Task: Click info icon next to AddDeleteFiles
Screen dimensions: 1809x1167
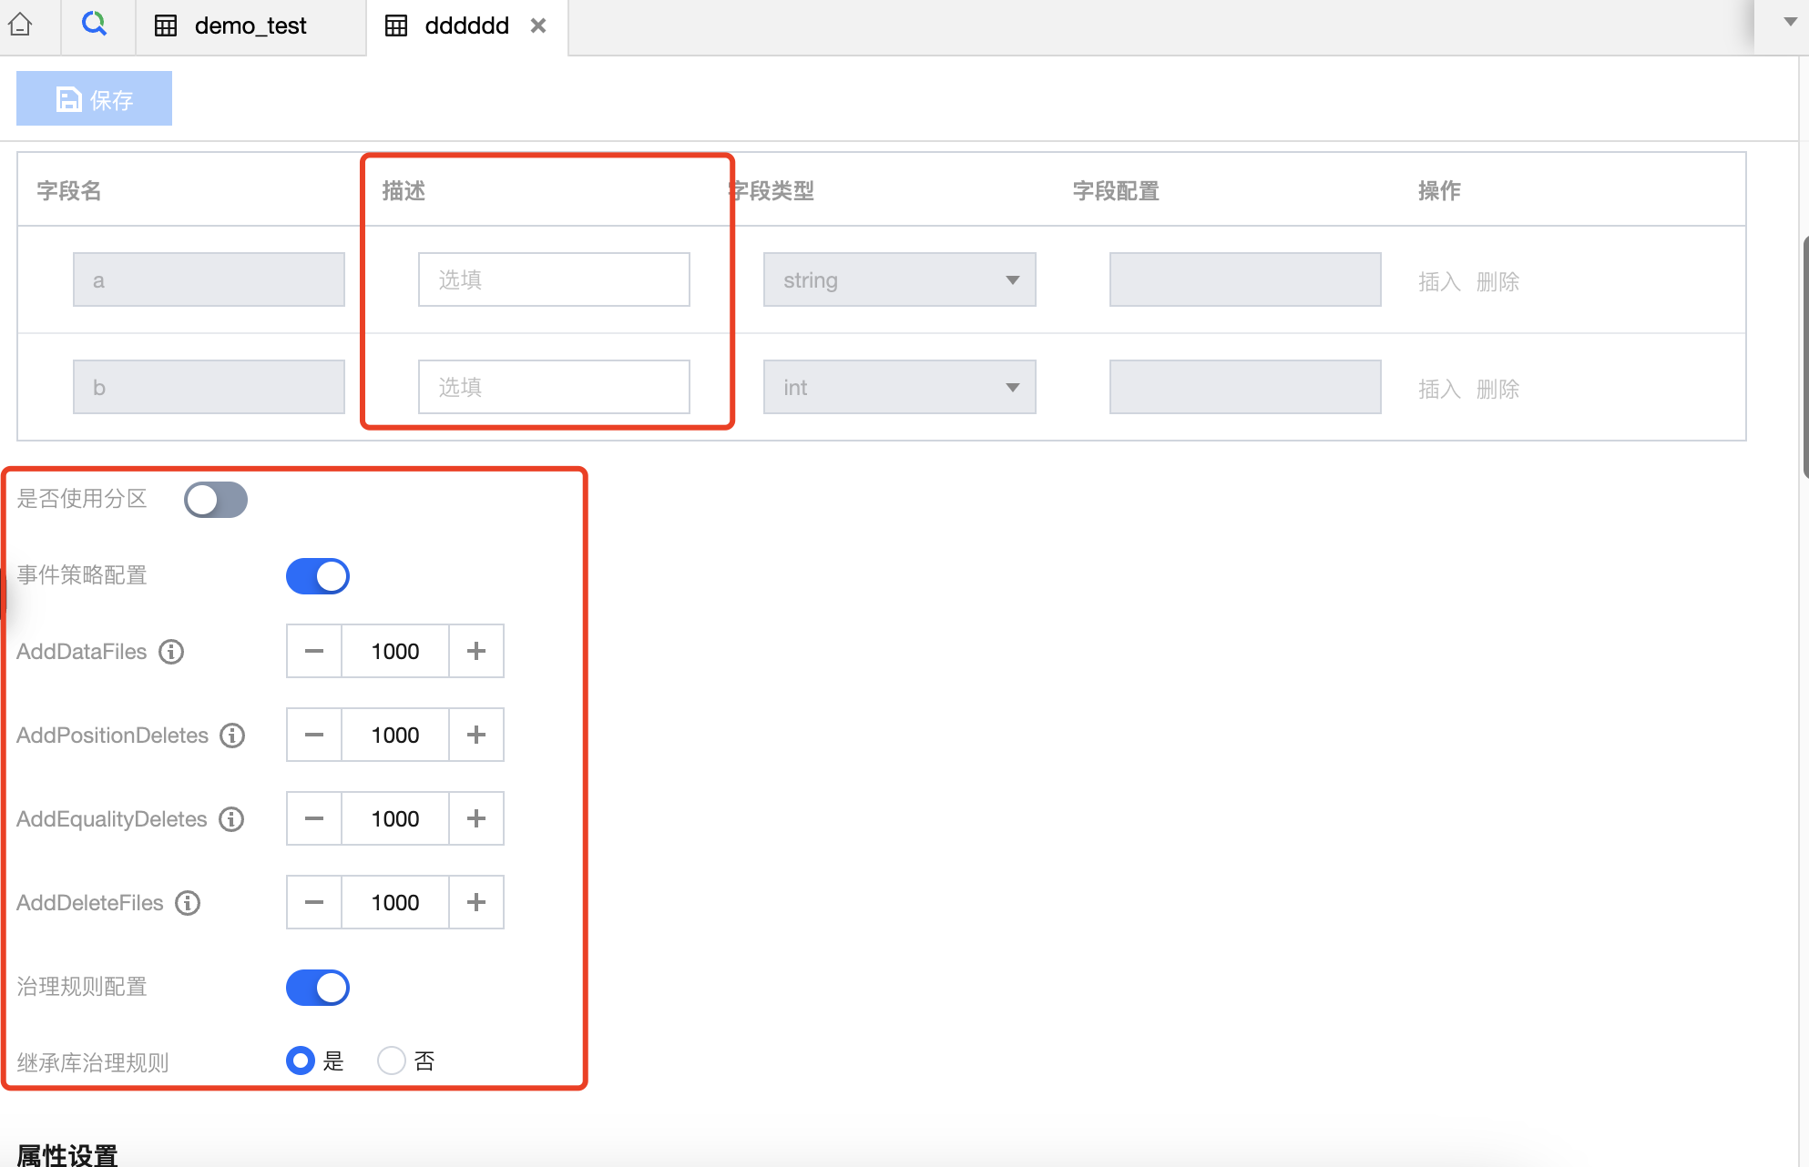Action: click(x=188, y=903)
